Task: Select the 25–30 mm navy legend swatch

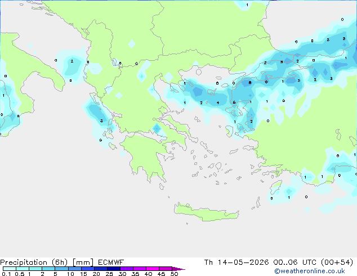Action: point(113,269)
